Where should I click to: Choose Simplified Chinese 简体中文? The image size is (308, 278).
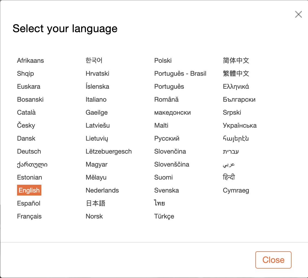pos(236,61)
